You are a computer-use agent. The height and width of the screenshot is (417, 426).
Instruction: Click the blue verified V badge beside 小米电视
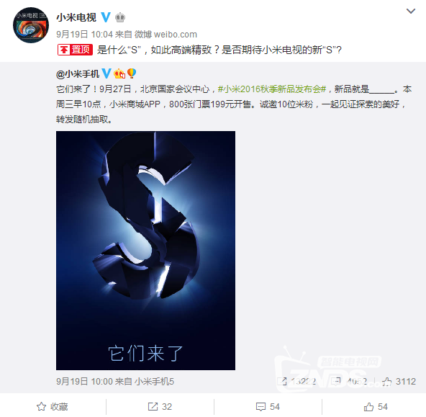click(106, 17)
